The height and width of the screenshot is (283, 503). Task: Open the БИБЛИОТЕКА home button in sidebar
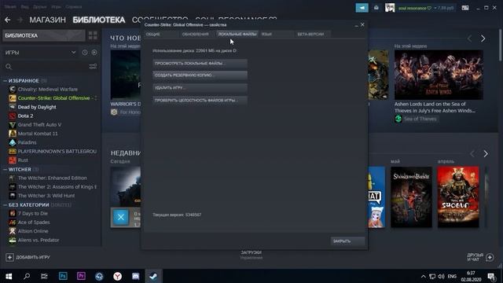(x=44, y=35)
